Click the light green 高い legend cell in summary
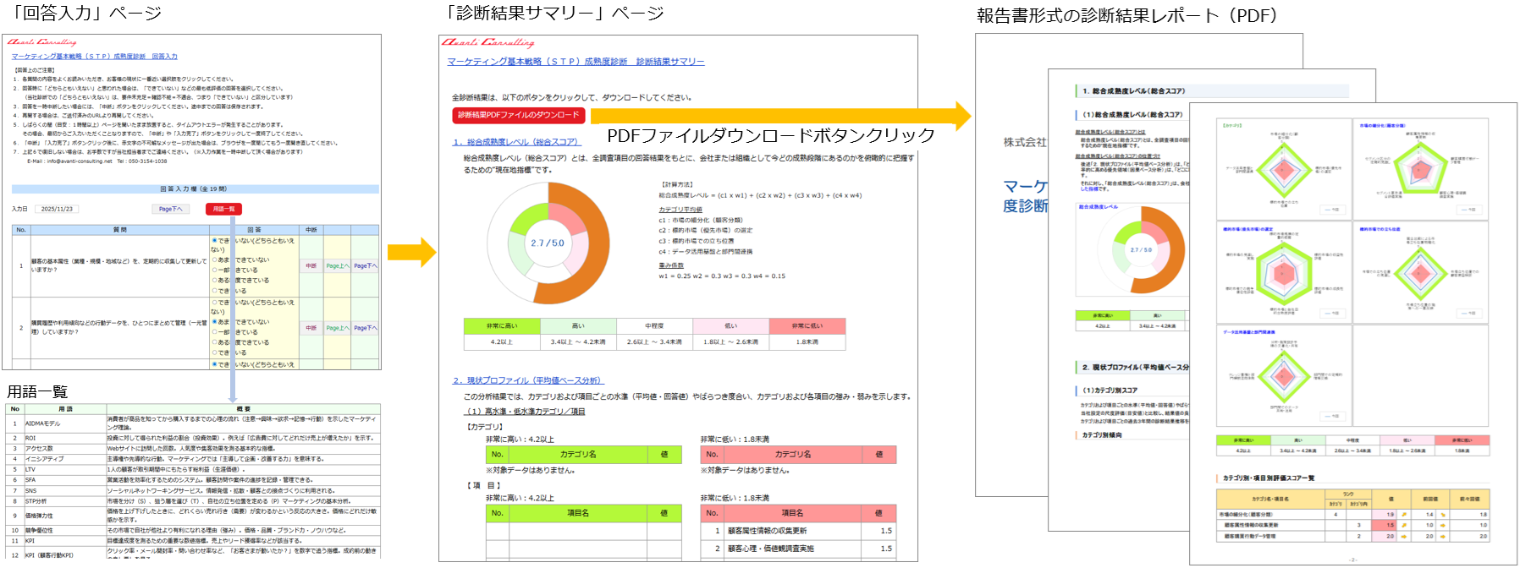 [578, 326]
